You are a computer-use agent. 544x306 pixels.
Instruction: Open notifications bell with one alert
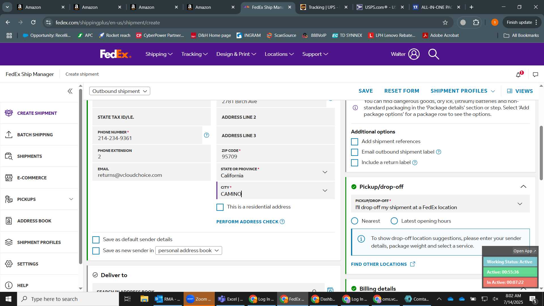point(519,74)
